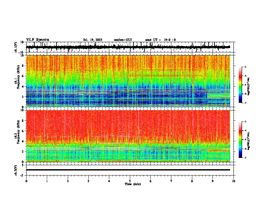
Task: Click the "VLF Spectra" title text
Action: pos(38,39)
